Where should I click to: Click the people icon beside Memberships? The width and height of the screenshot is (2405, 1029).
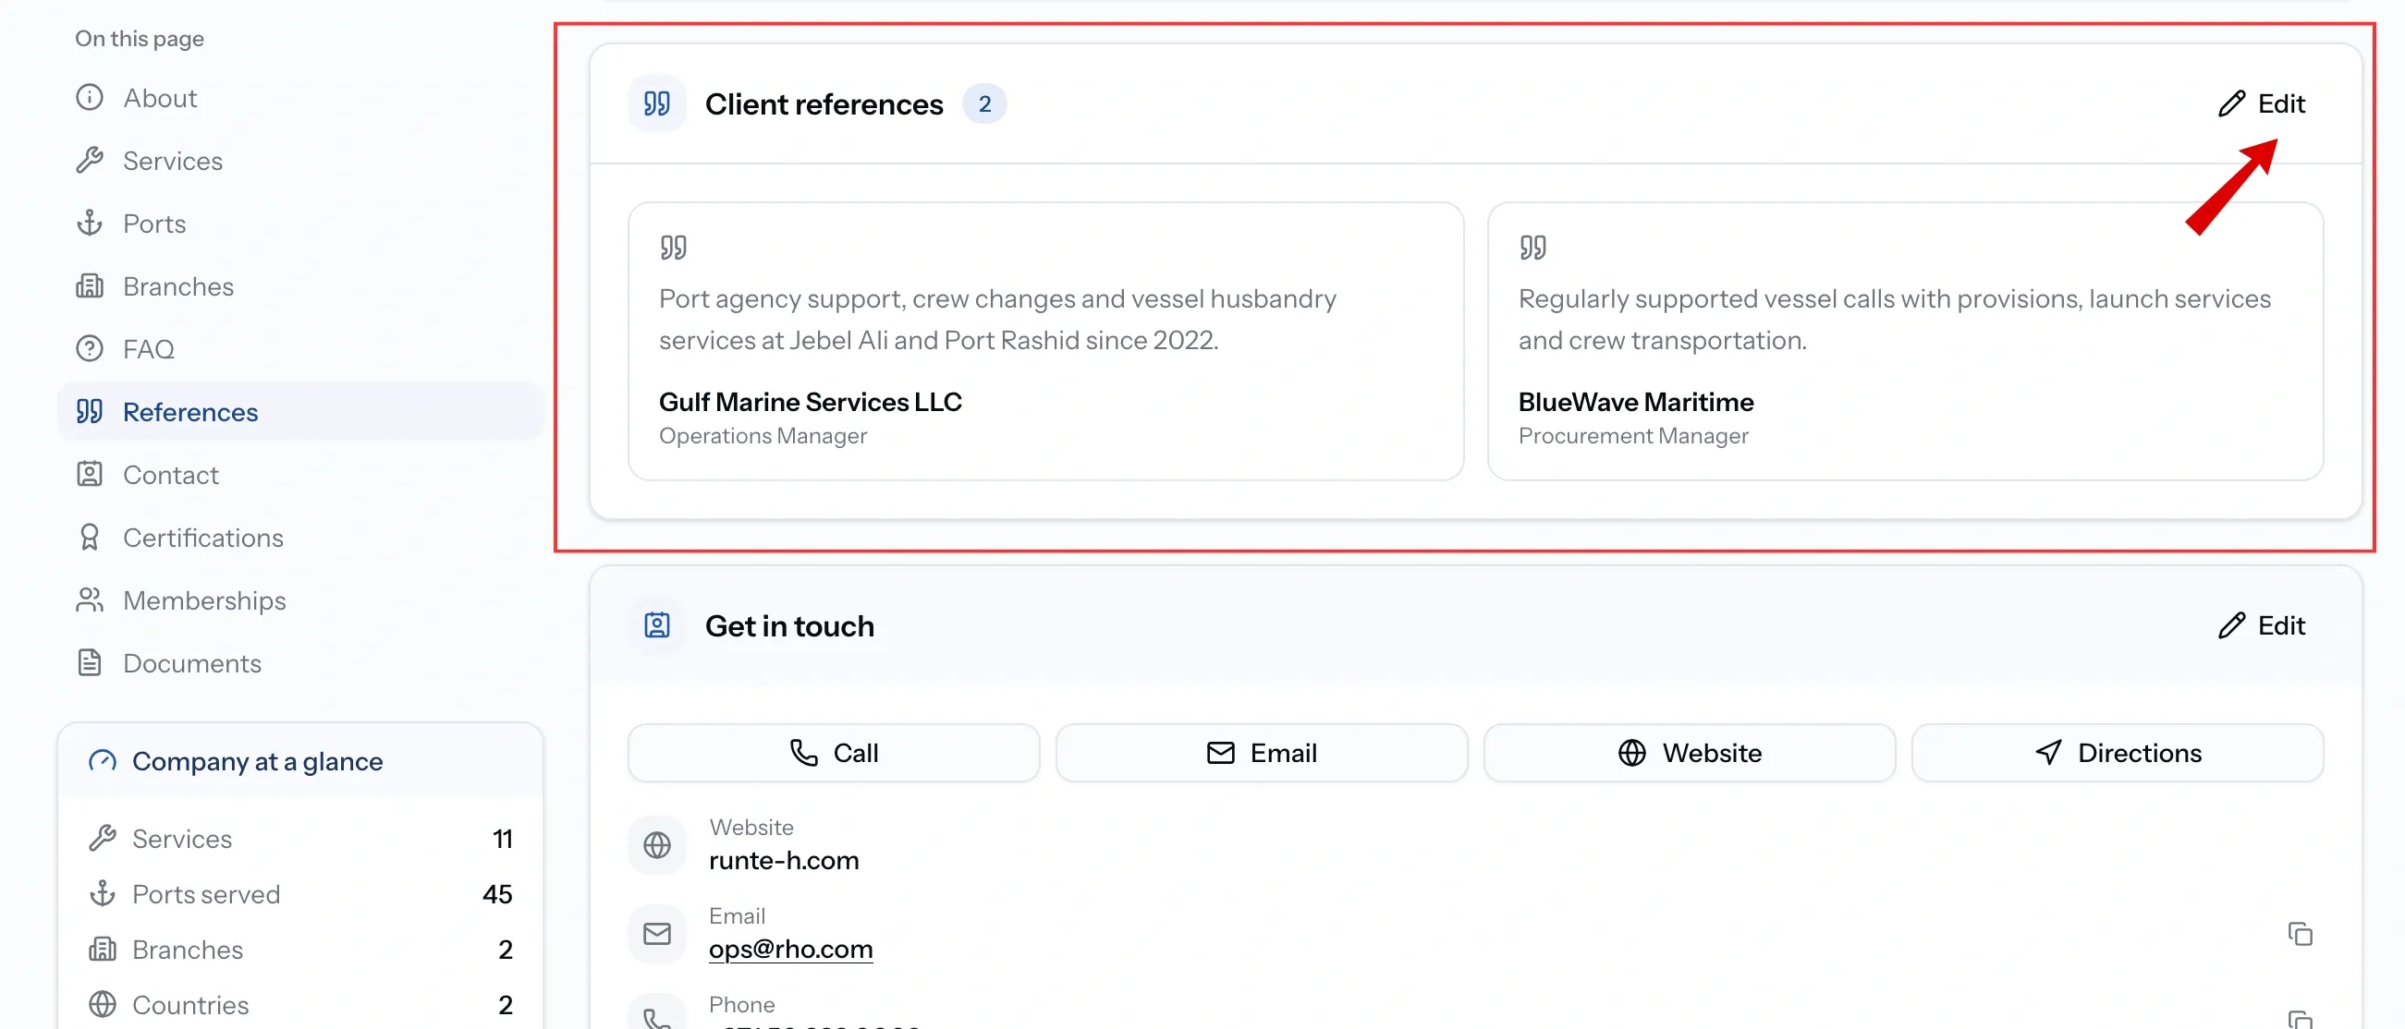point(90,599)
